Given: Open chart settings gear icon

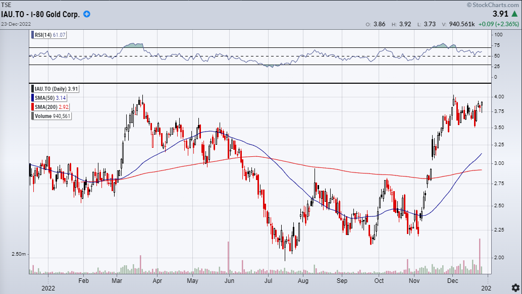Looking at the screenshot, I should [x=515, y=287].
